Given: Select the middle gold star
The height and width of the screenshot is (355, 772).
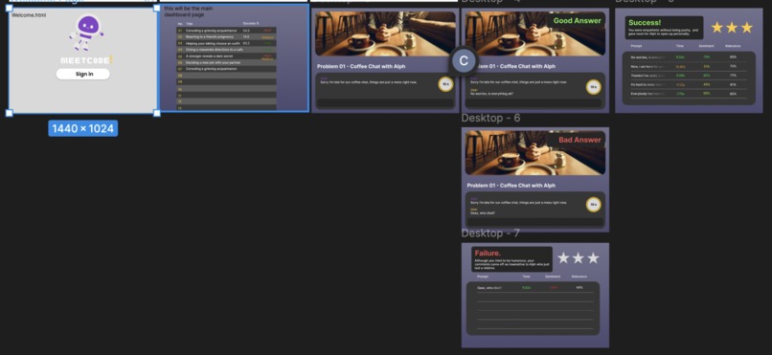Looking at the screenshot, I should 732,28.
